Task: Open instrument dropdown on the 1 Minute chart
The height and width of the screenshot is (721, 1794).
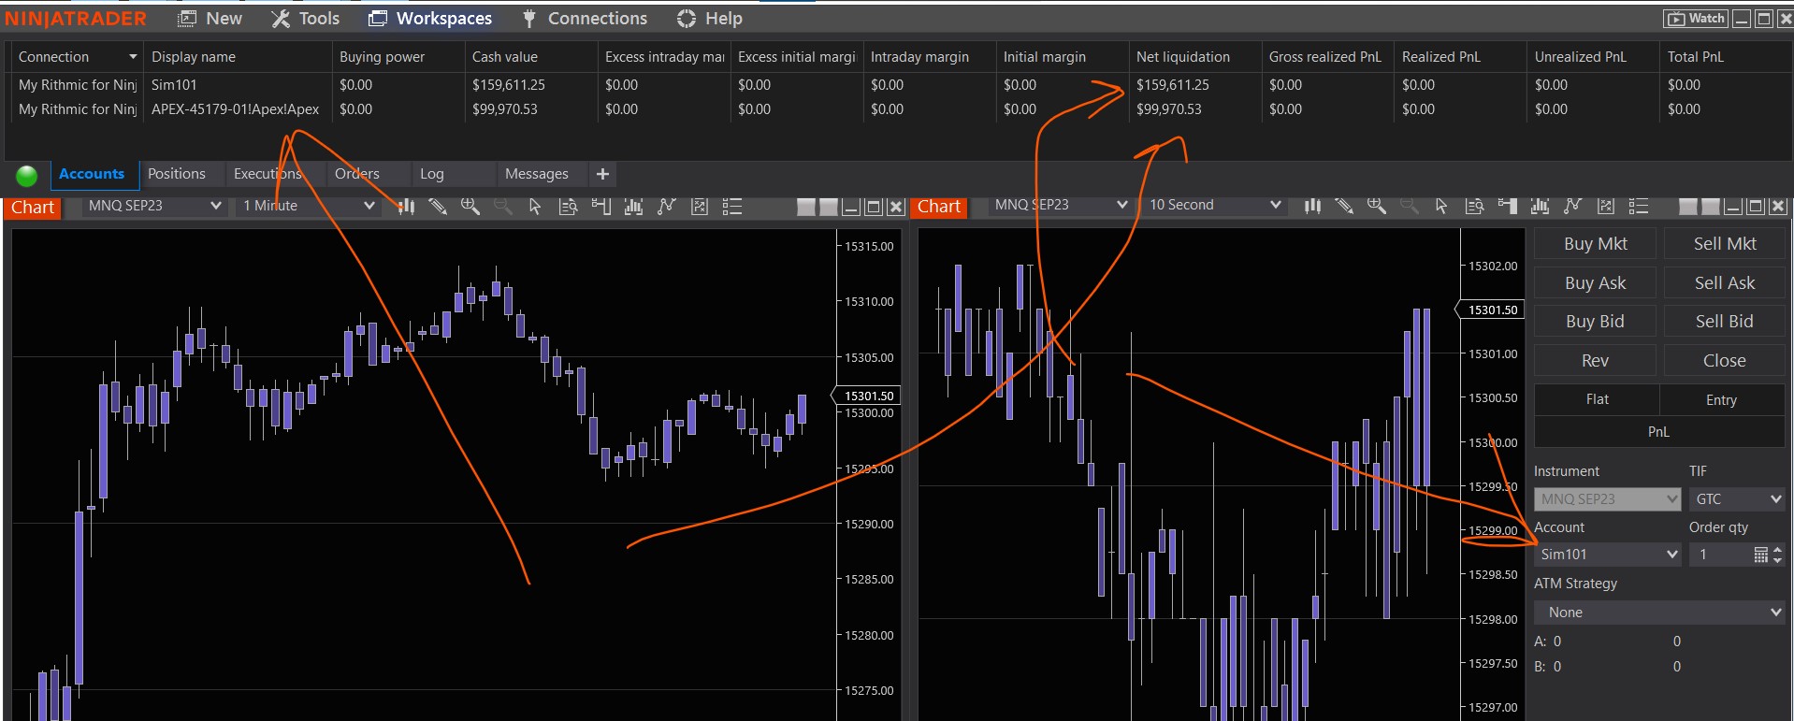Action: tap(154, 206)
